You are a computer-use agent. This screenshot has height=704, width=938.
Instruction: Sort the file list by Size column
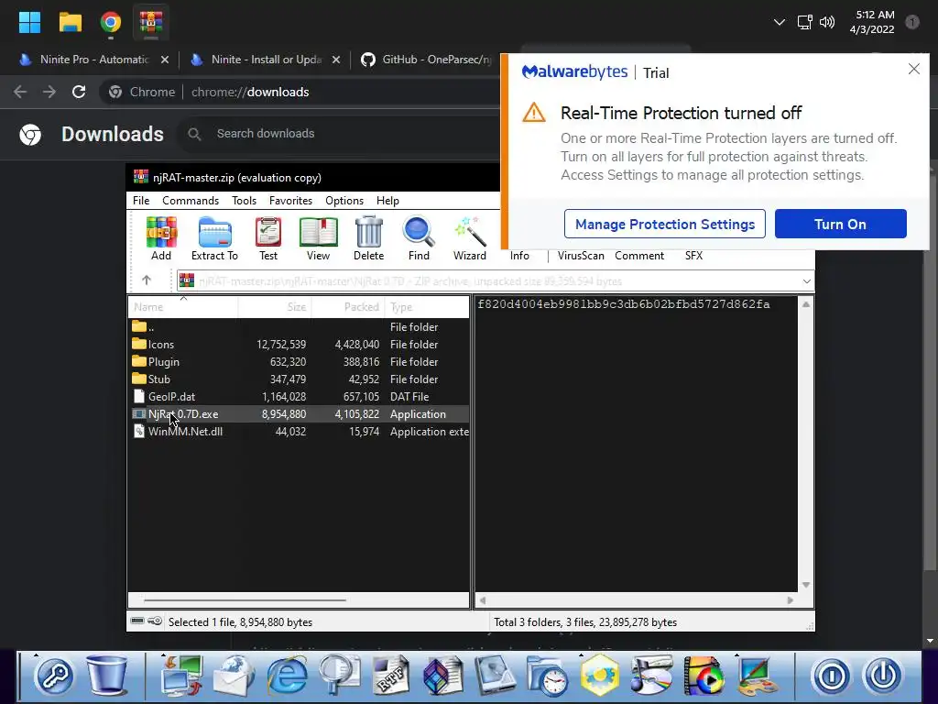point(275,307)
